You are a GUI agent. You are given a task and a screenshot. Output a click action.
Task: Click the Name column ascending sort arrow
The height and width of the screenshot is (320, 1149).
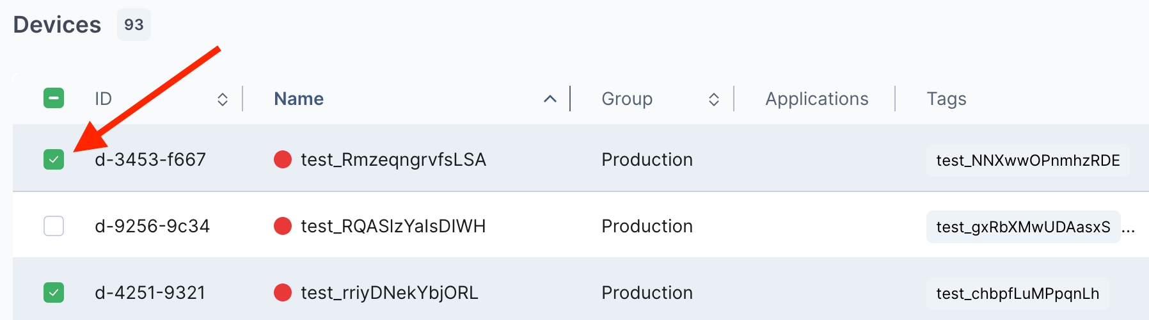(x=550, y=99)
